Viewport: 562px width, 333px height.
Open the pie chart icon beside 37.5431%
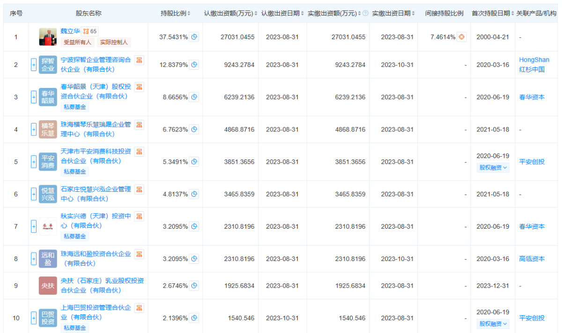194,37
